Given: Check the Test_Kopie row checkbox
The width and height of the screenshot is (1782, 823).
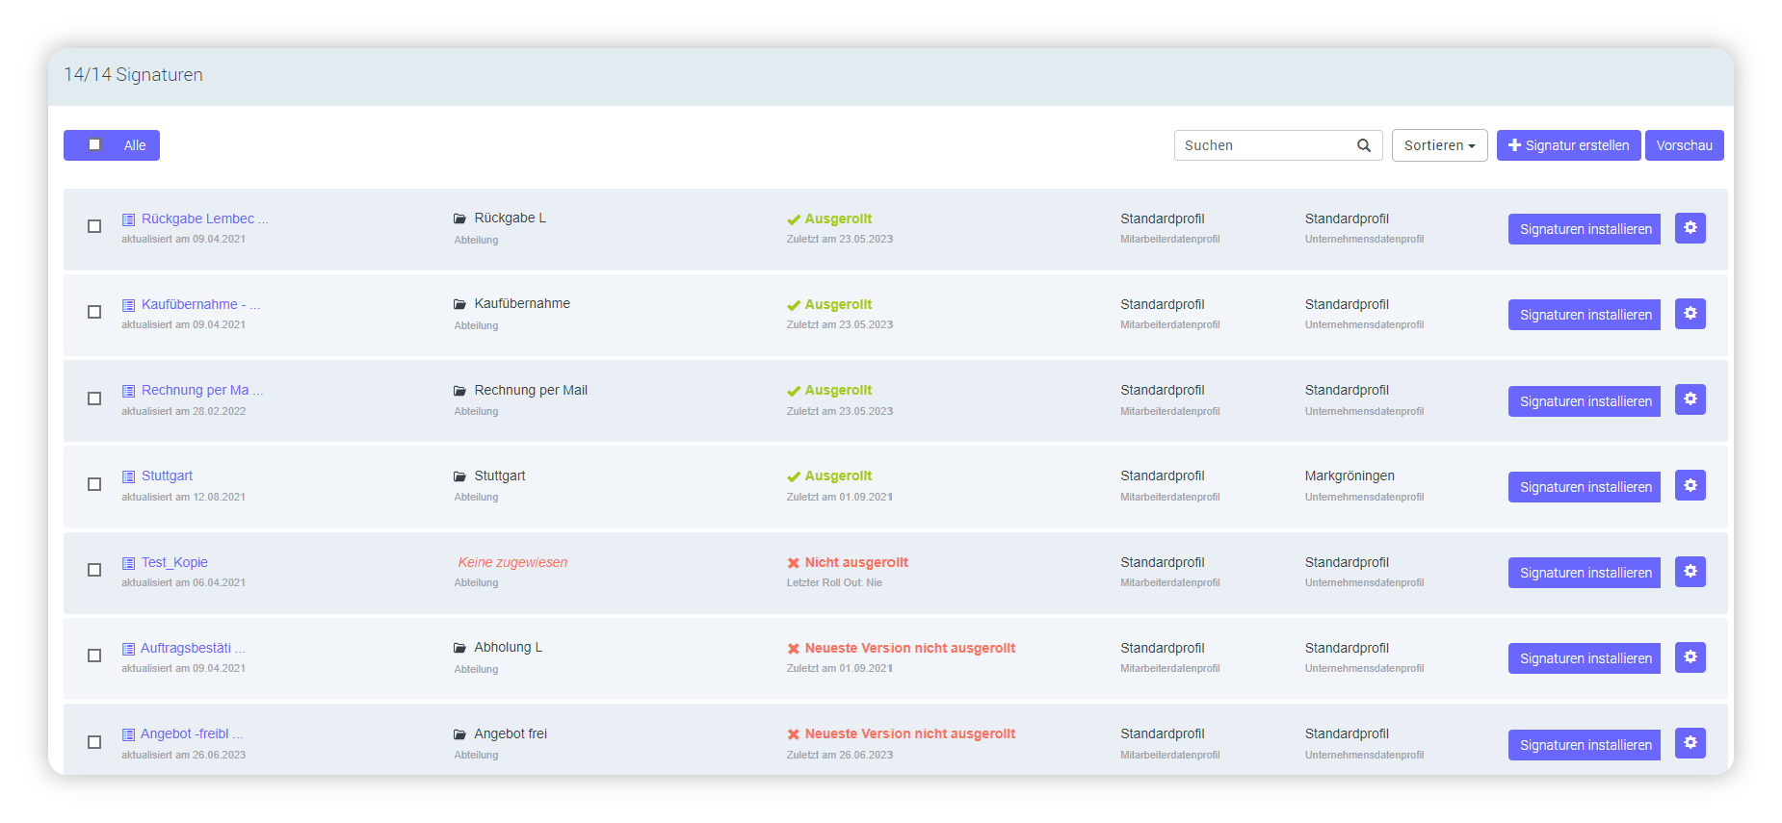Looking at the screenshot, I should pyautogui.click(x=94, y=570).
